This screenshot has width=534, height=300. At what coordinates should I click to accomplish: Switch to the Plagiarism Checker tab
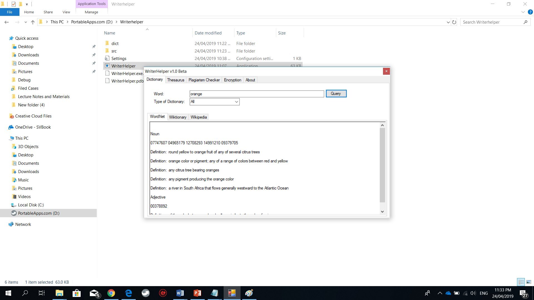pyautogui.click(x=204, y=80)
